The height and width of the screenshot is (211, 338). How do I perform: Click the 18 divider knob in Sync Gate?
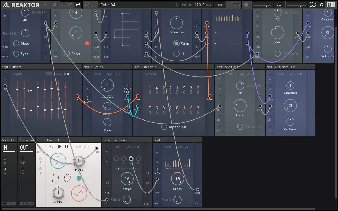tap(240, 85)
